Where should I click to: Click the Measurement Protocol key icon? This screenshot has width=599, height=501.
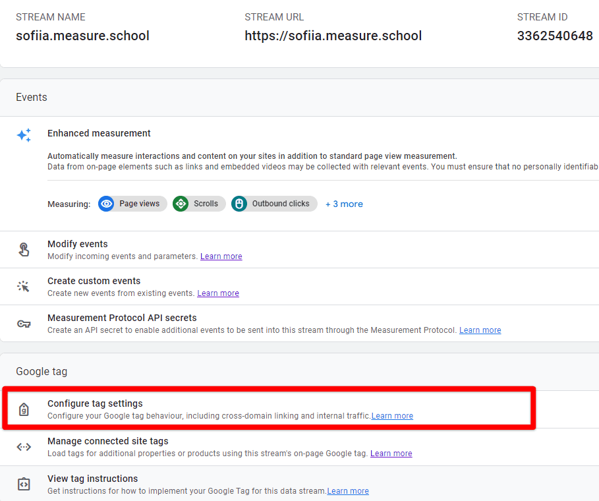[24, 324]
